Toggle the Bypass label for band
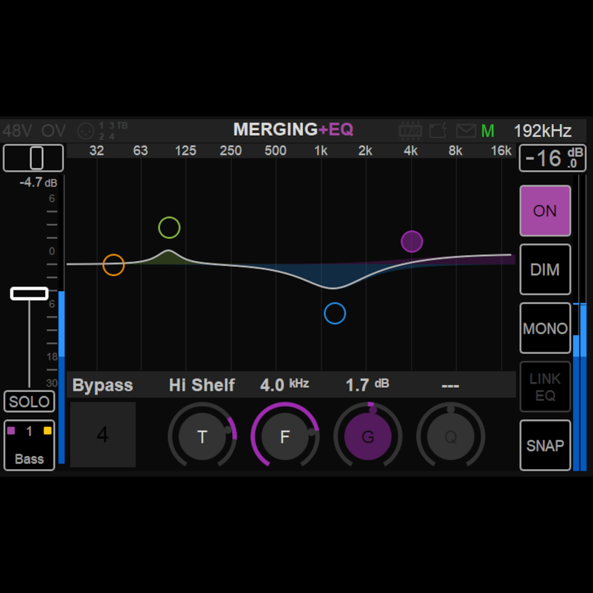 pyautogui.click(x=103, y=385)
